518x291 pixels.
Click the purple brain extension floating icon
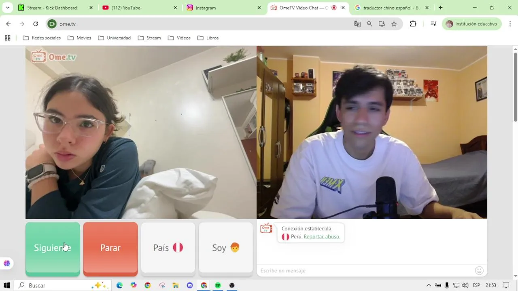(6, 264)
